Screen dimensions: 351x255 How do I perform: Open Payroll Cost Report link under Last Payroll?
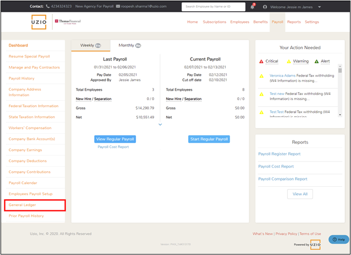(x=113, y=147)
